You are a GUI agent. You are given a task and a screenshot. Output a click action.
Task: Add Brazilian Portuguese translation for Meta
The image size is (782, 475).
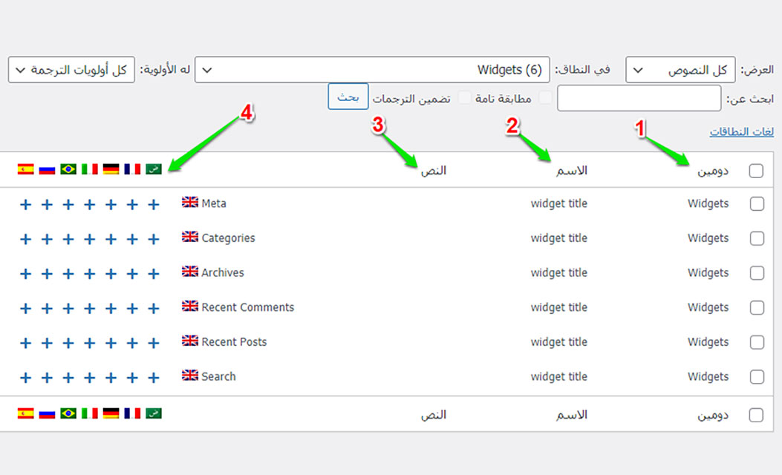pos(68,204)
